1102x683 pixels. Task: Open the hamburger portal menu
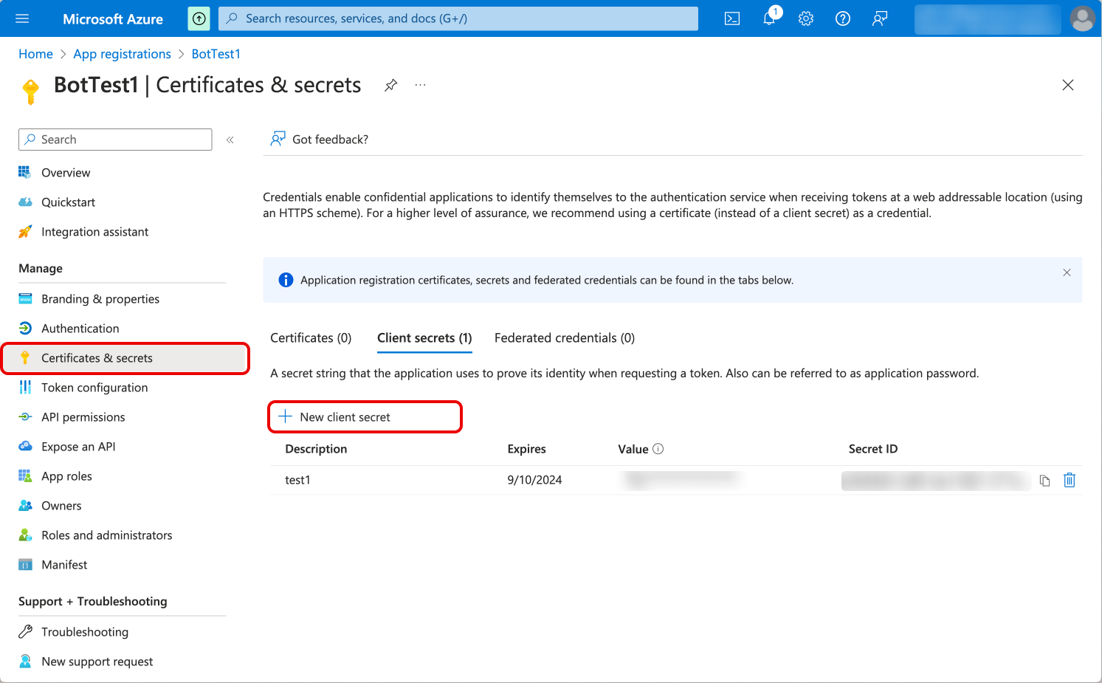click(x=22, y=18)
